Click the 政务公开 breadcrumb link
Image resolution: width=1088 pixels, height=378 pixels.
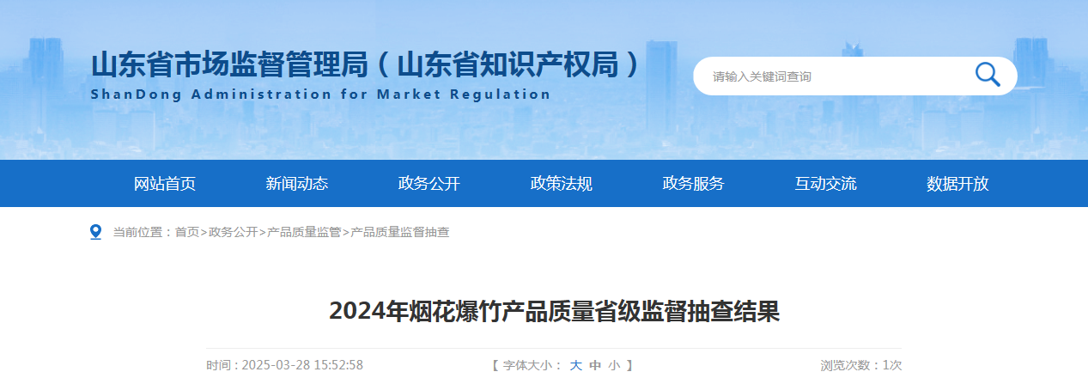click(x=233, y=232)
